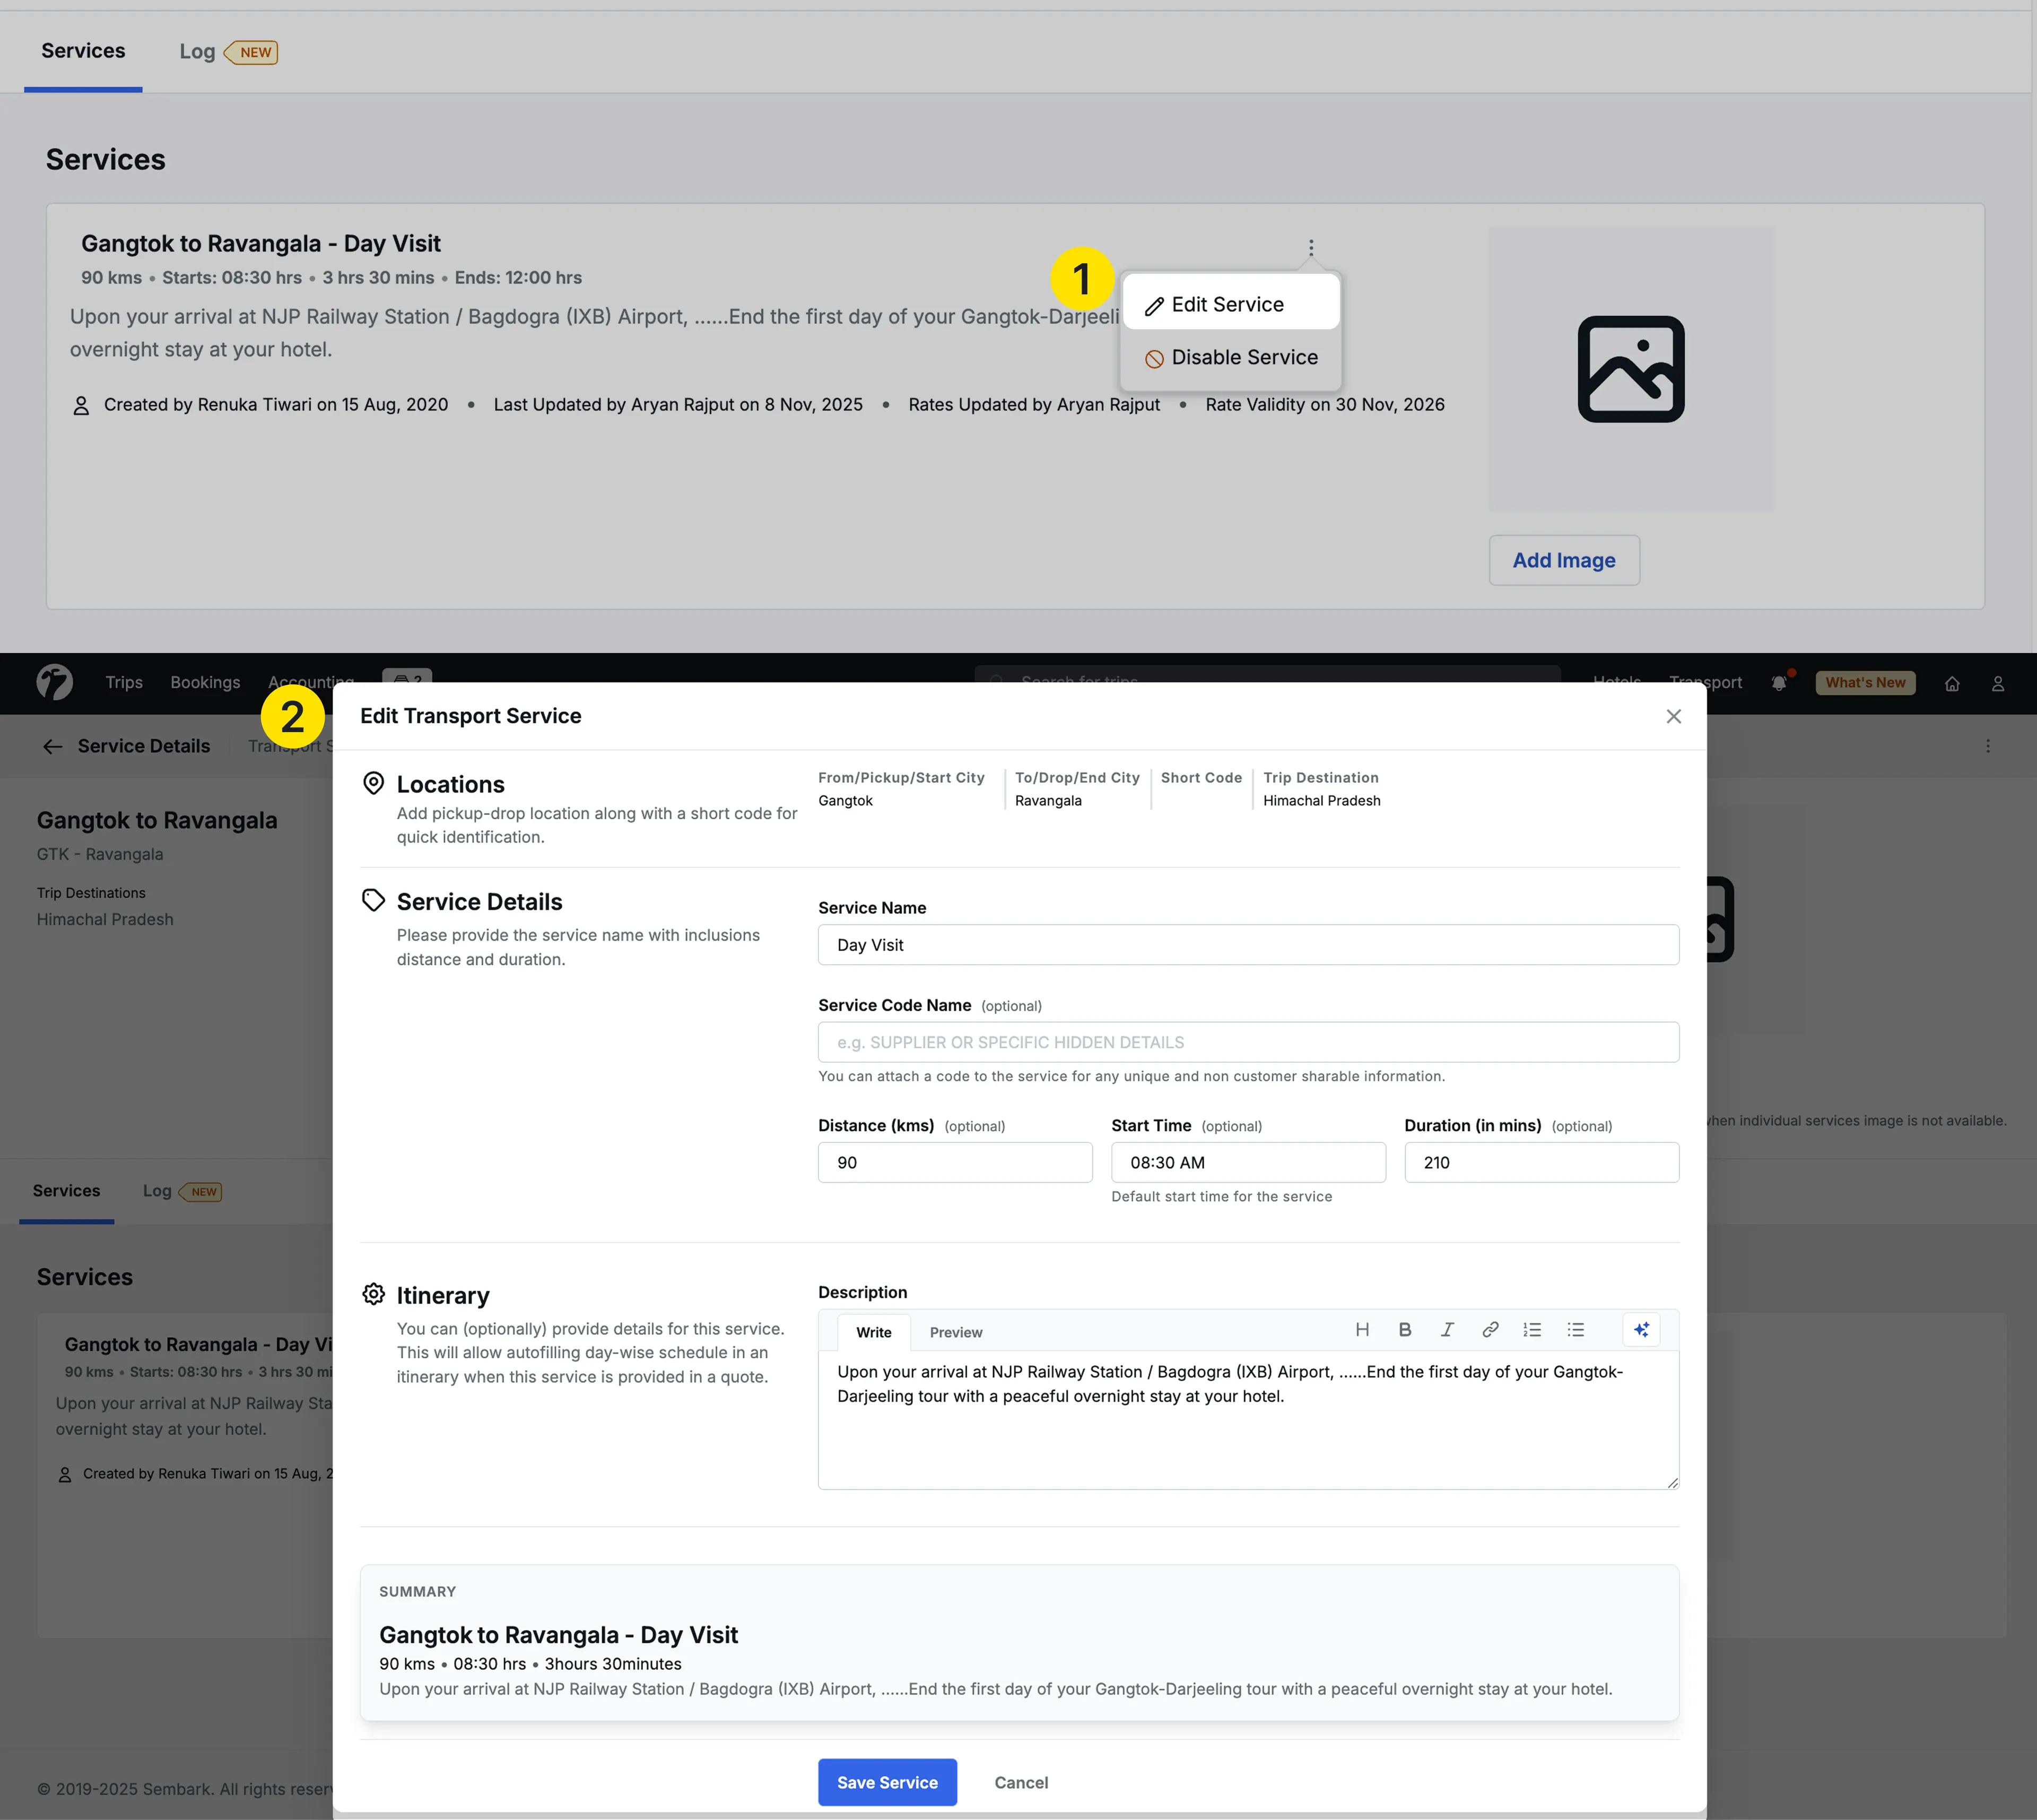Open the Service Details page options menu

(1988, 746)
